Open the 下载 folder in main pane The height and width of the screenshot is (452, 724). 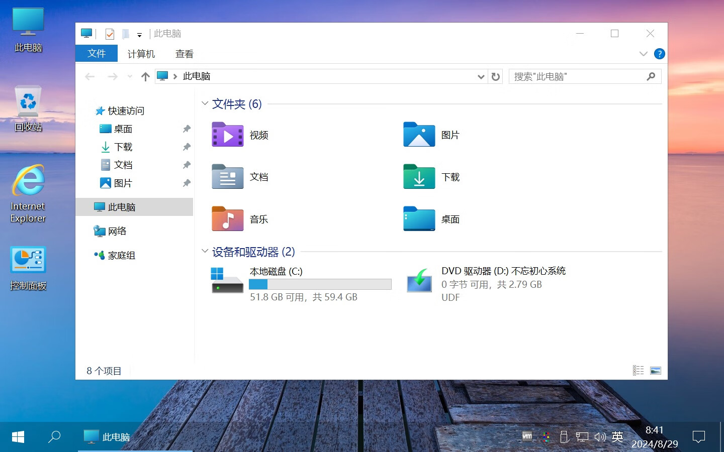[x=419, y=177]
